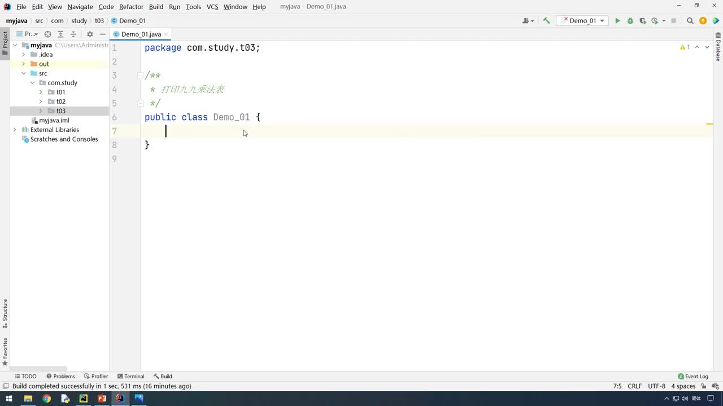The height and width of the screenshot is (406, 723).
Task: Open Windows Start menu
Action: point(9,399)
